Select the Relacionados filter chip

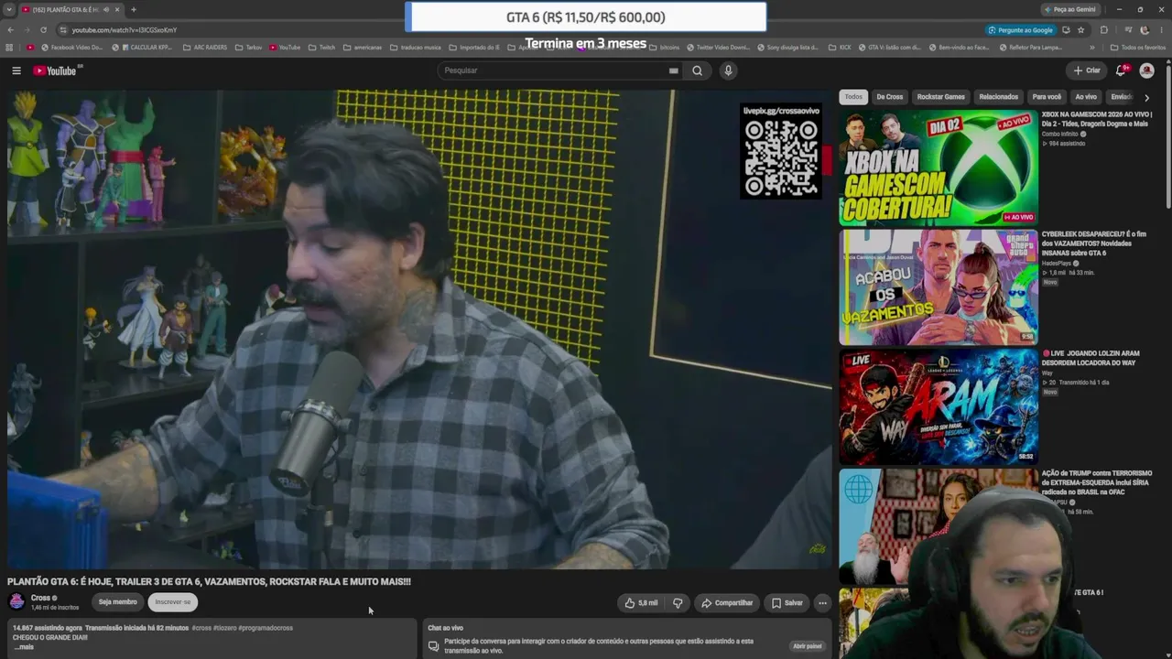click(998, 97)
